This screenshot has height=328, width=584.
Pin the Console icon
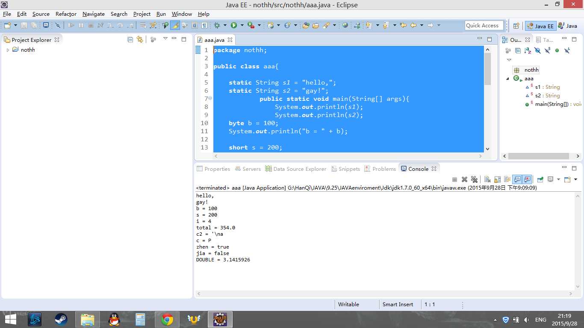[x=540, y=179]
